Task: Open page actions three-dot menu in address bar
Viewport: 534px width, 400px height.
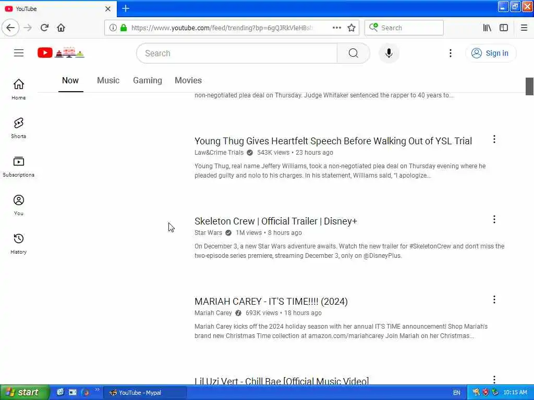Action: 337,28
